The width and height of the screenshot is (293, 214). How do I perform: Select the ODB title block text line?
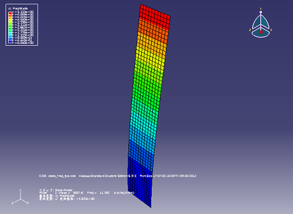point(118,176)
